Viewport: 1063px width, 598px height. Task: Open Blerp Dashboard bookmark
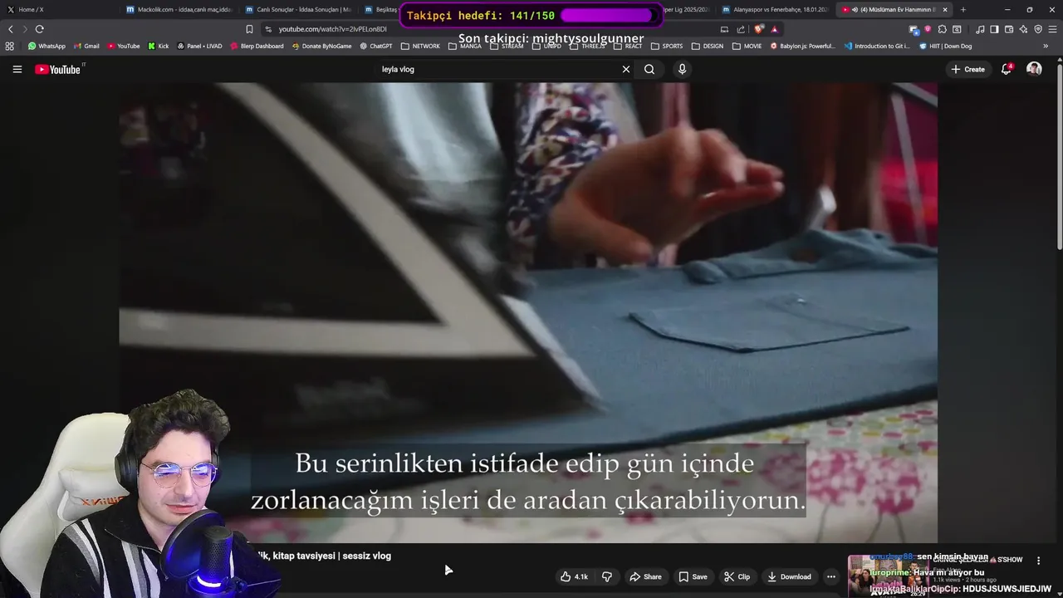[257, 46]
